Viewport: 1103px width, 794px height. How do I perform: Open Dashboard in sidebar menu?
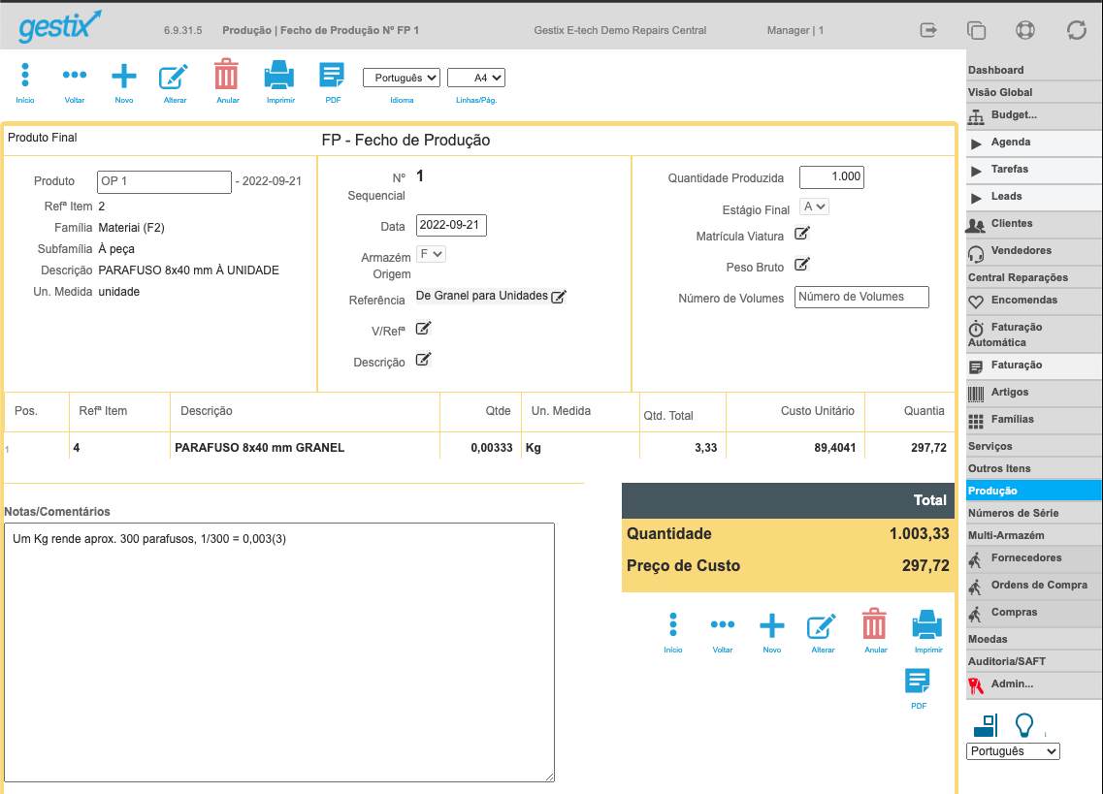pyautogui.click(x=1034, y=70)
